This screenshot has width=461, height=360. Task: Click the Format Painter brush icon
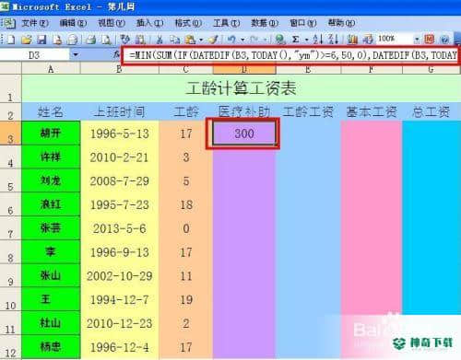pyautogui.click(x=213, y=40)
